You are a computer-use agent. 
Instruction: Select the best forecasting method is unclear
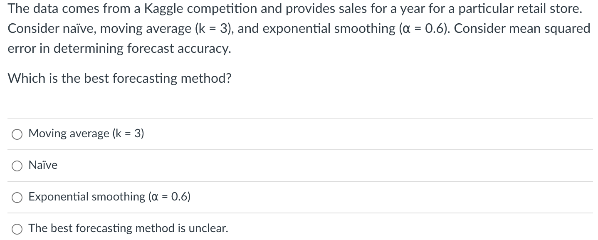click(x=128, y=228)
